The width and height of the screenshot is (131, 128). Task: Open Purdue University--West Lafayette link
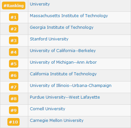point(65,97)
